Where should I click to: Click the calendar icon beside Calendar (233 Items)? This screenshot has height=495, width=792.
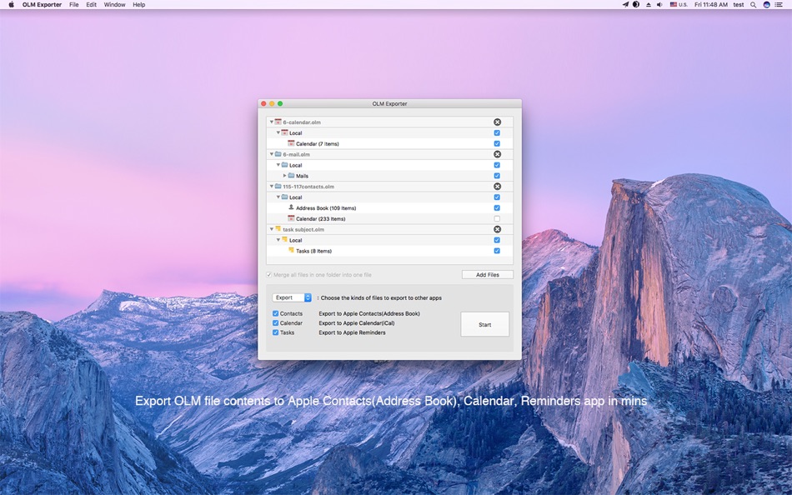291,218
